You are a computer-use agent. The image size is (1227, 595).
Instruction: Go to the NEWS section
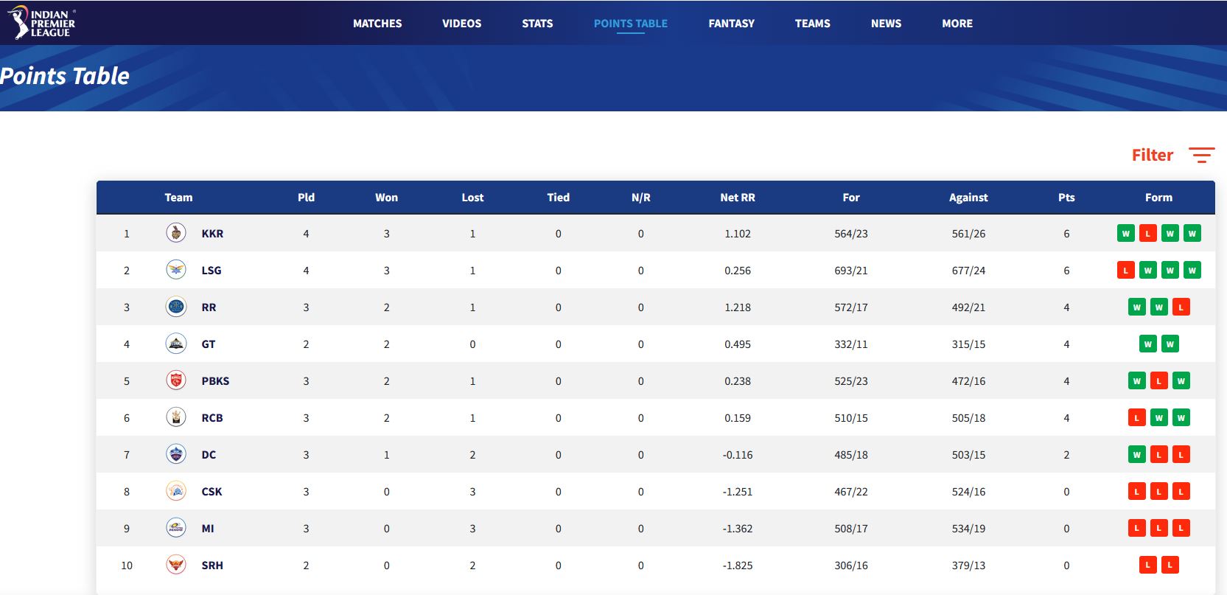pyautogui.click(x=886, y=24)
